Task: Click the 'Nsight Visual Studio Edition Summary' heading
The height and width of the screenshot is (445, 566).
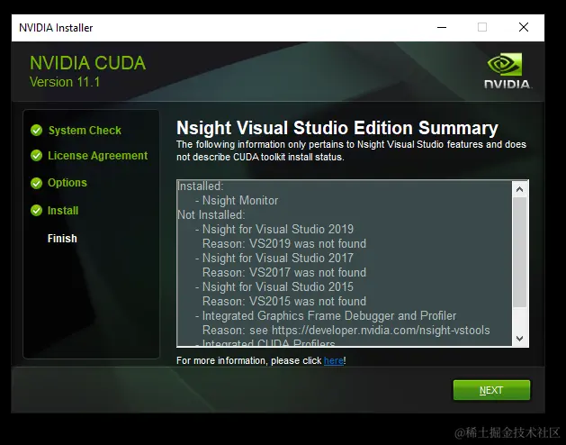Action: coord(337,128)
